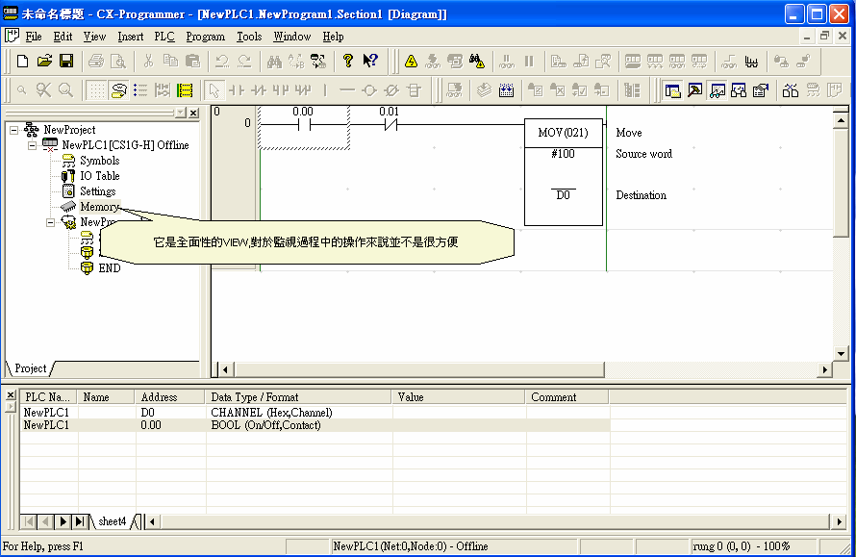Click the diagram vertical scrollbar down arrow
Viewport: 856px width, 557px height.
click(841, 353)
